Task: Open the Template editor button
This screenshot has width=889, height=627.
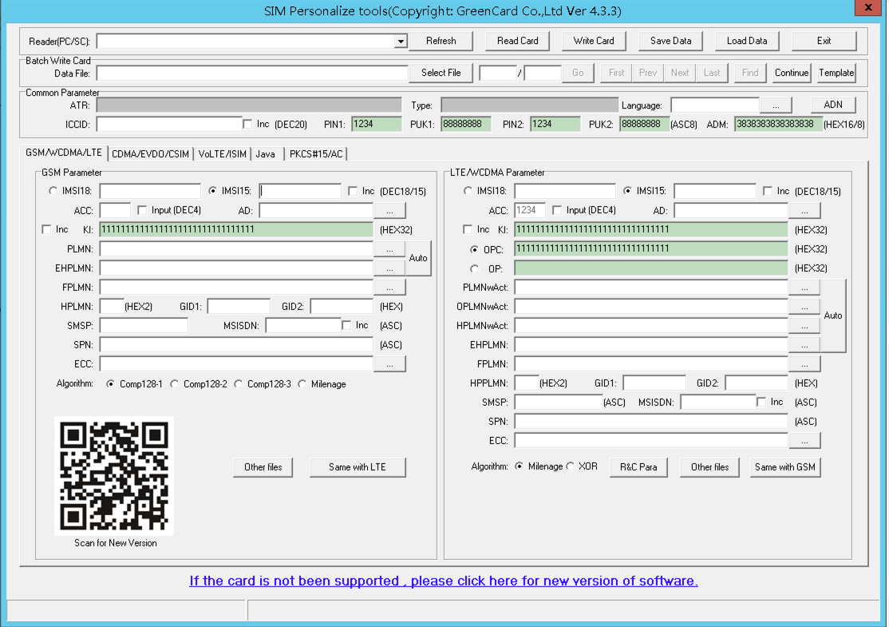Action: (836, 72)
